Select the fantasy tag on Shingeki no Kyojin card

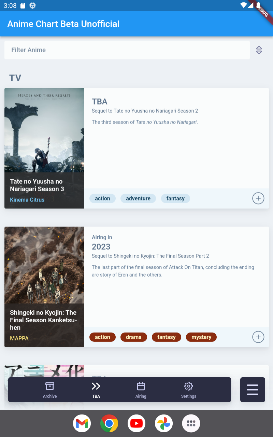167,337
